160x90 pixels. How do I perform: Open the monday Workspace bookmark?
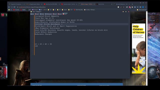point(90,10)
